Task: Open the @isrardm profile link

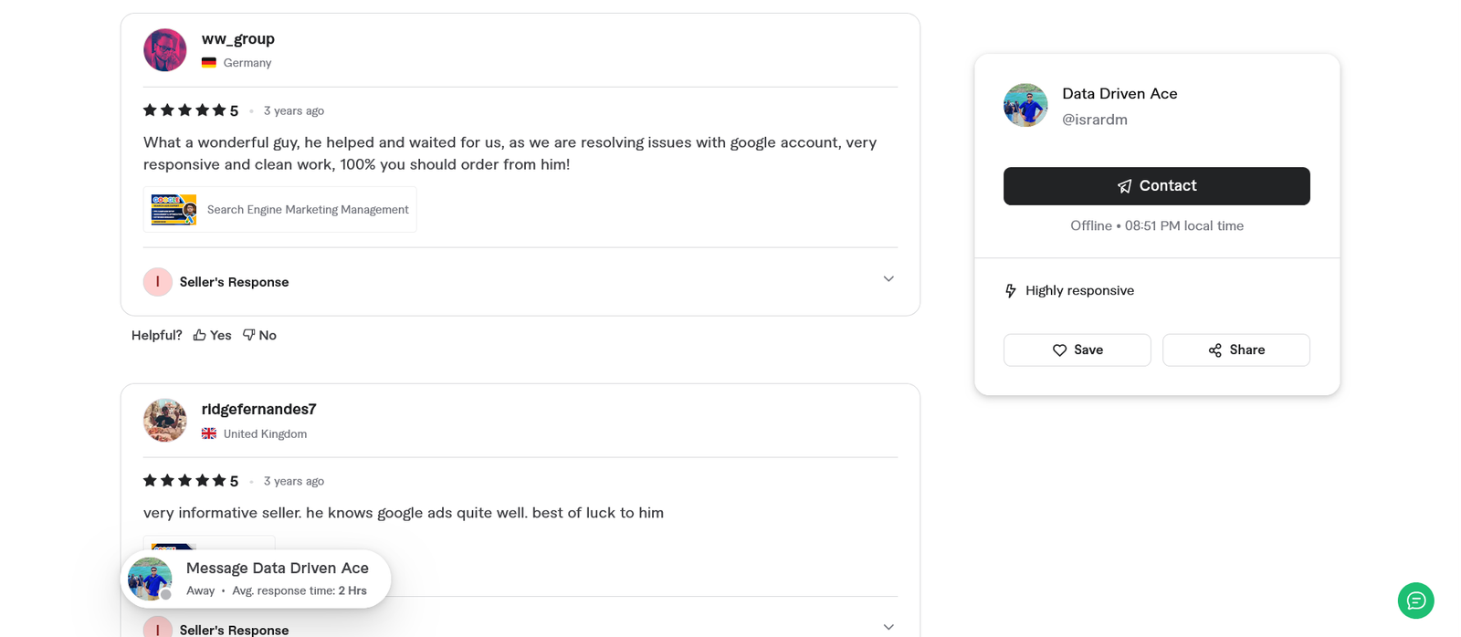Action: point(1095,119)
